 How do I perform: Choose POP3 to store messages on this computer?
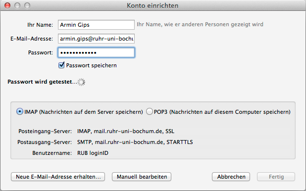(x=150, y=112)
